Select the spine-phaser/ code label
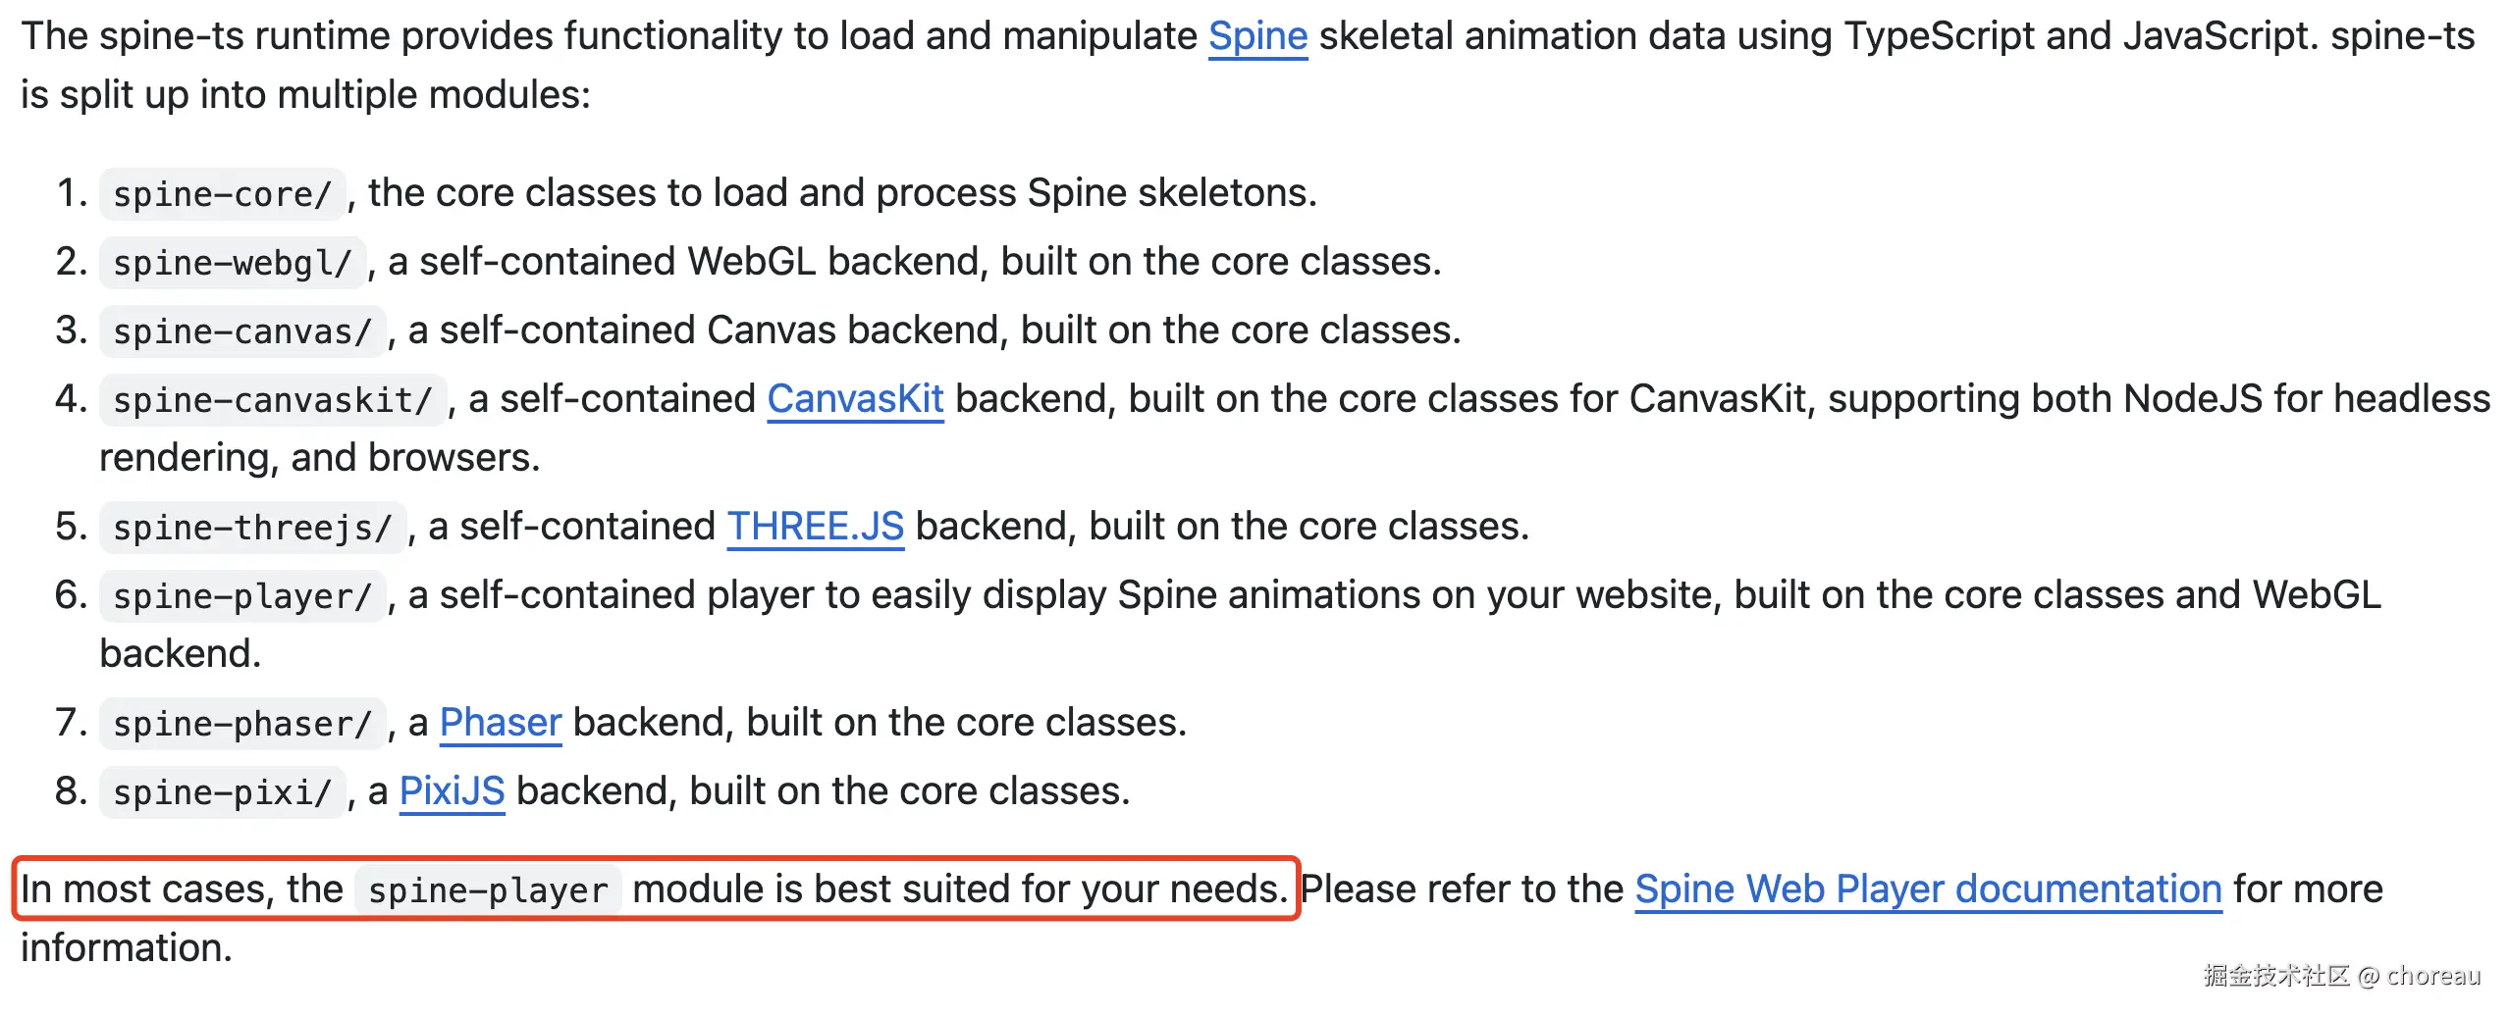 (242, 724)
